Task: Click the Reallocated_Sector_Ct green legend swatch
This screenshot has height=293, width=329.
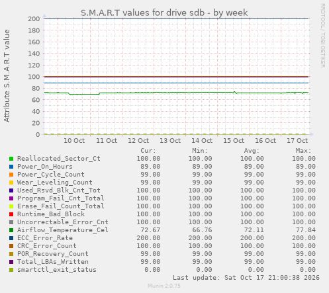Action: [11, 159]
